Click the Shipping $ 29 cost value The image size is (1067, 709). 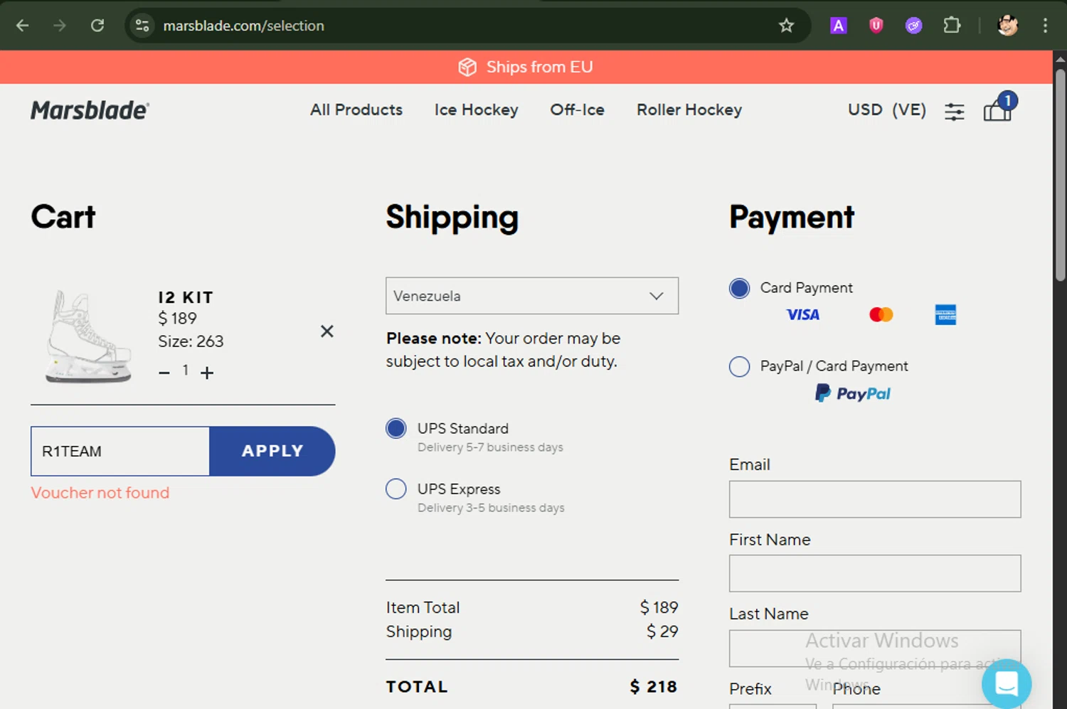point(662,631)
